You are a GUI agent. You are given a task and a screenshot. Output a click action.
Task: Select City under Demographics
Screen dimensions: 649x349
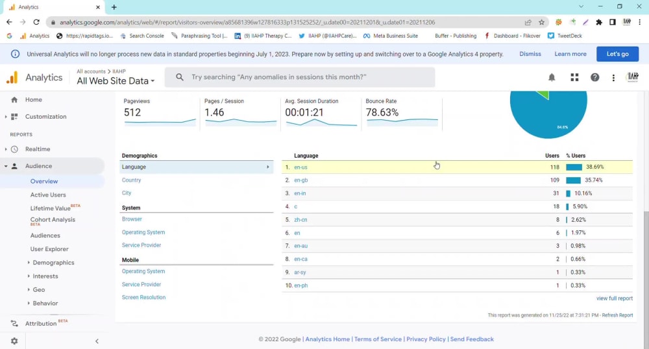[x=127, y=193]
